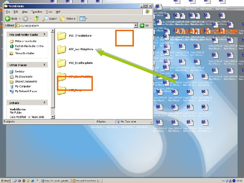This screenshot has width=244, height=183.
Task: Click the star icon in Quick Launch
Action: pyautogui.click(x=28, y=181)
